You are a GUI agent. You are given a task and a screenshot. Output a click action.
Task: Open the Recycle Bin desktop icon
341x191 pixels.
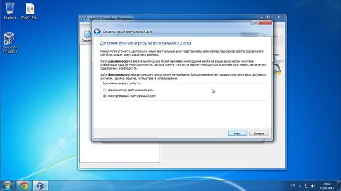pos(10,11)
